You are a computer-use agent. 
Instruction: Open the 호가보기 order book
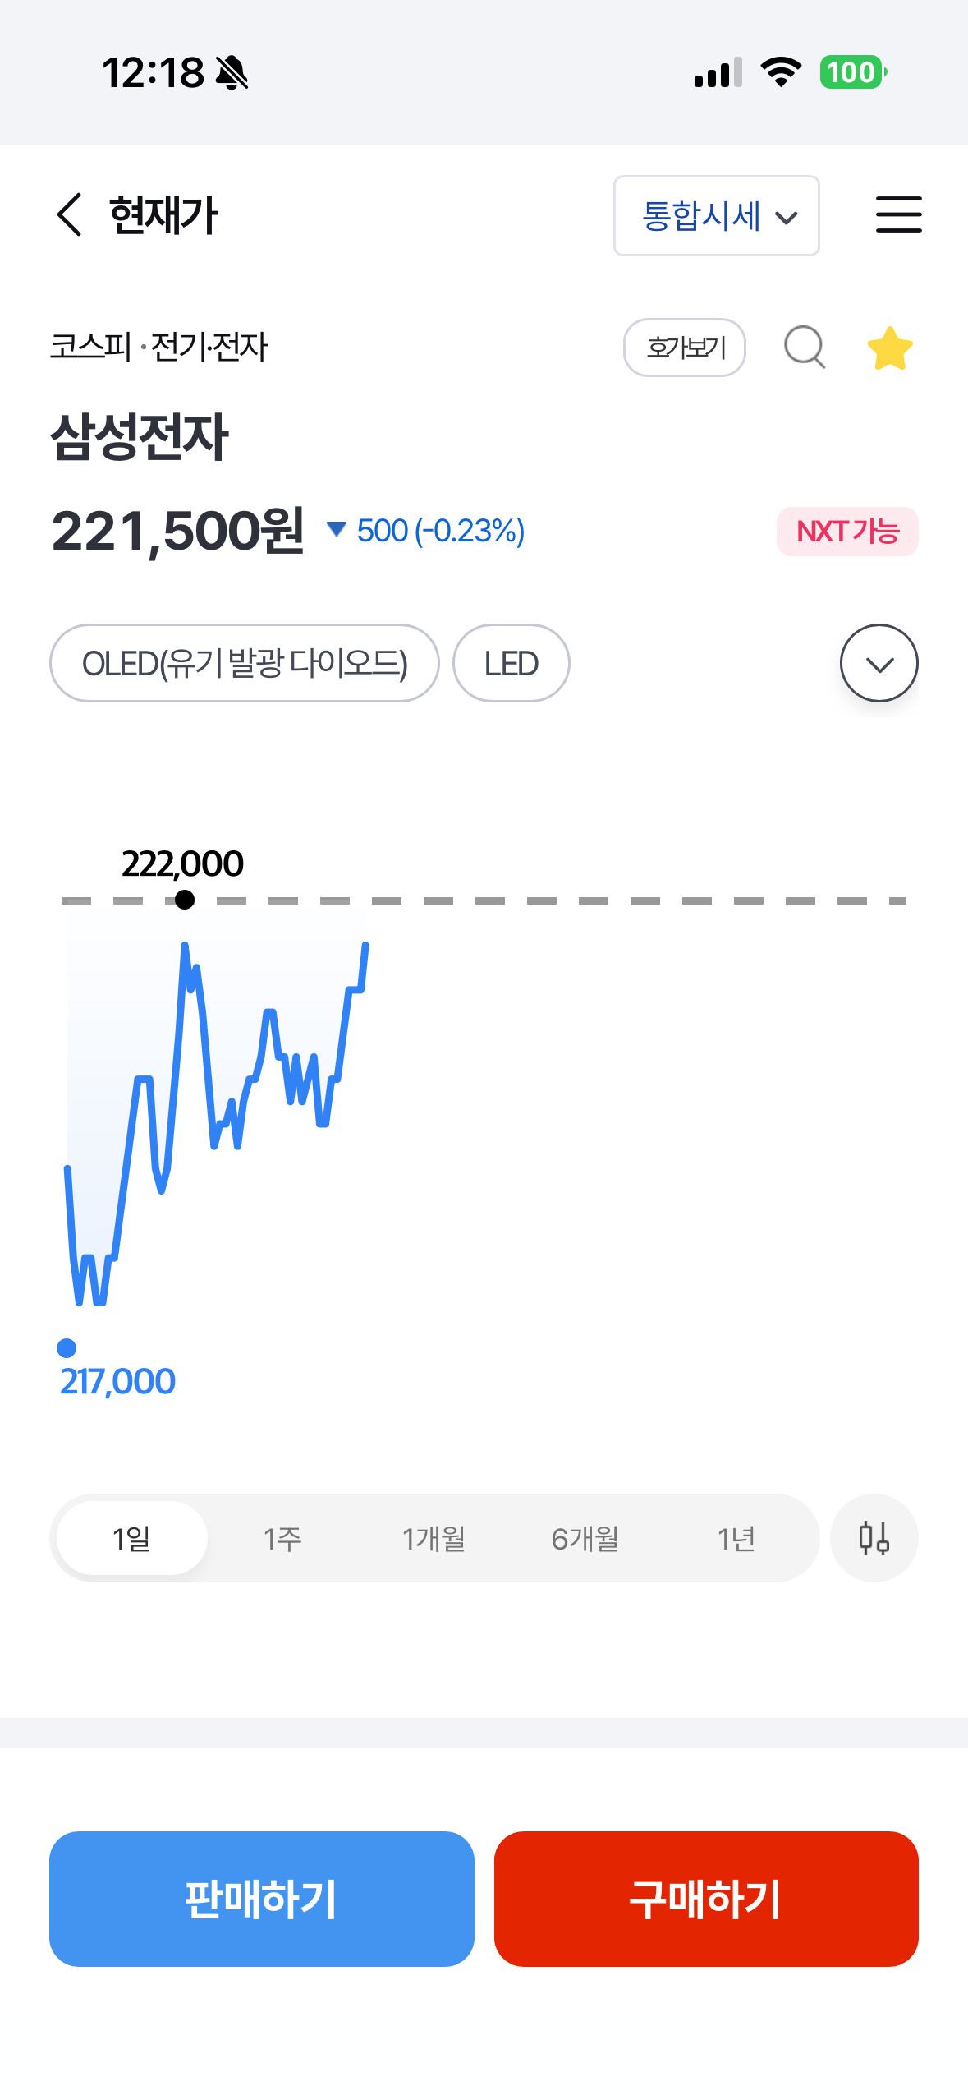(685, 348)
